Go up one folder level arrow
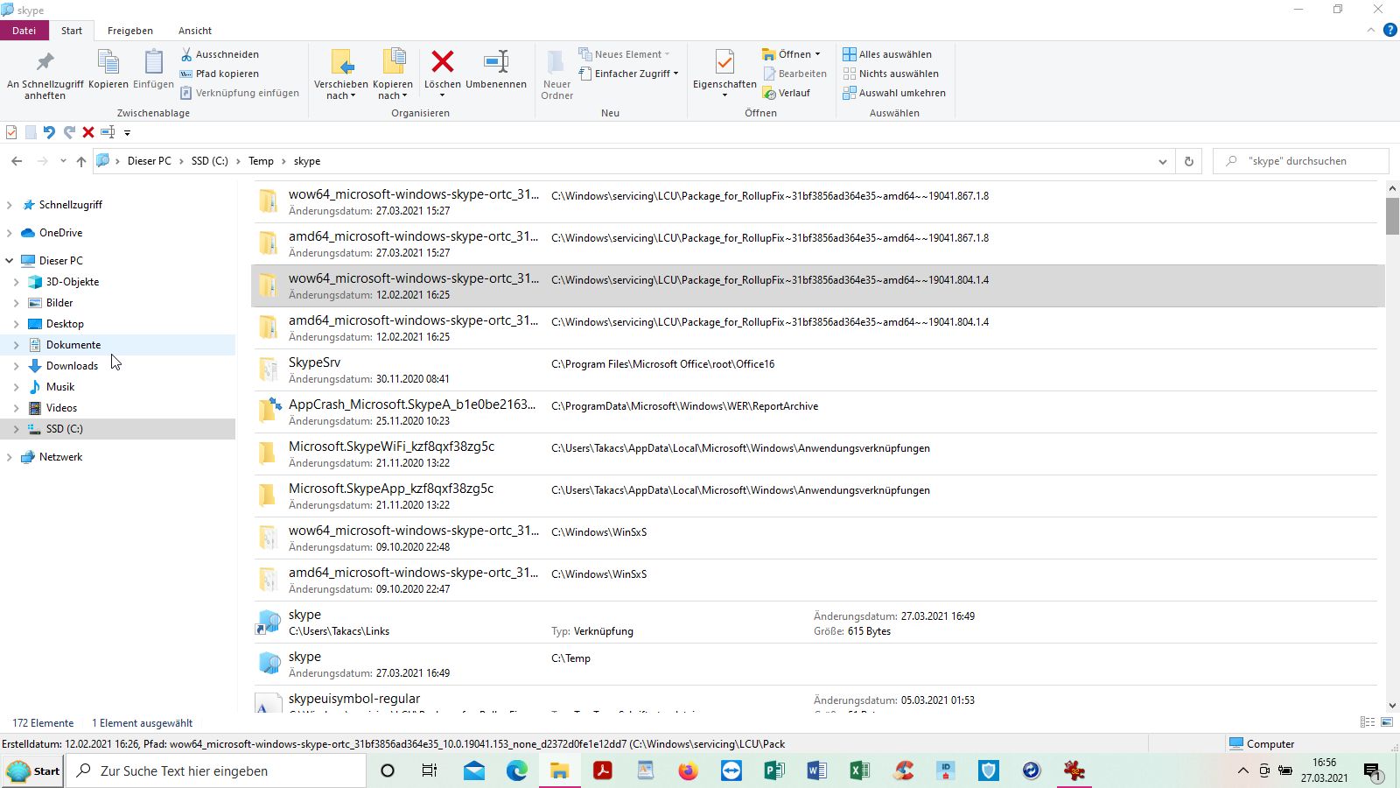 (x=81, y=161)
